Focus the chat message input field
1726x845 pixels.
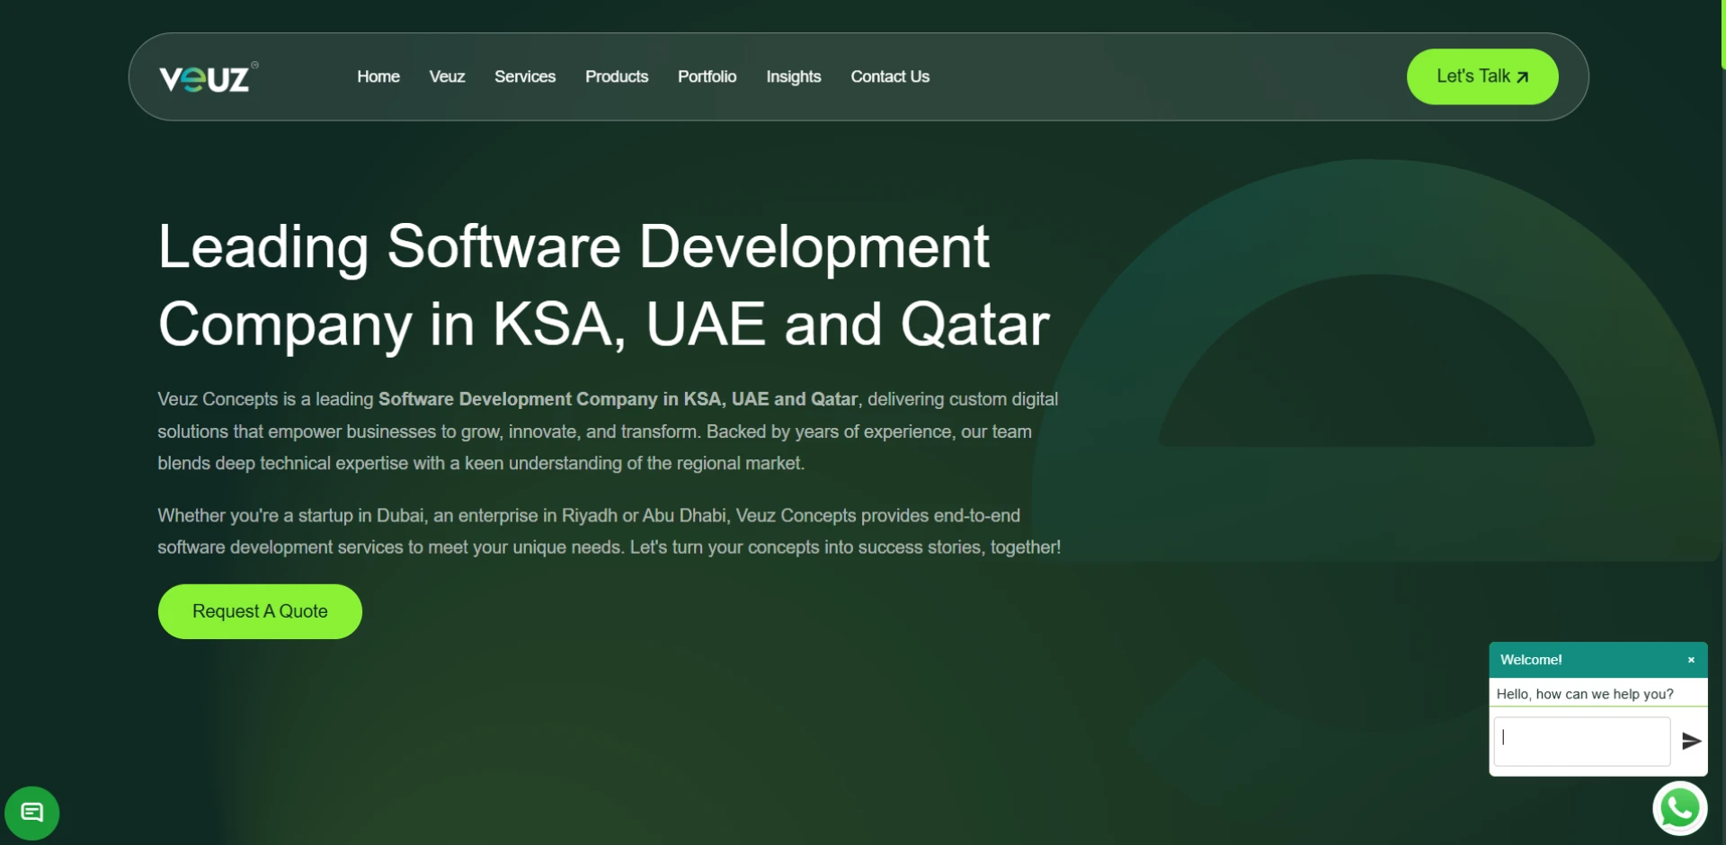(1582, 742)
